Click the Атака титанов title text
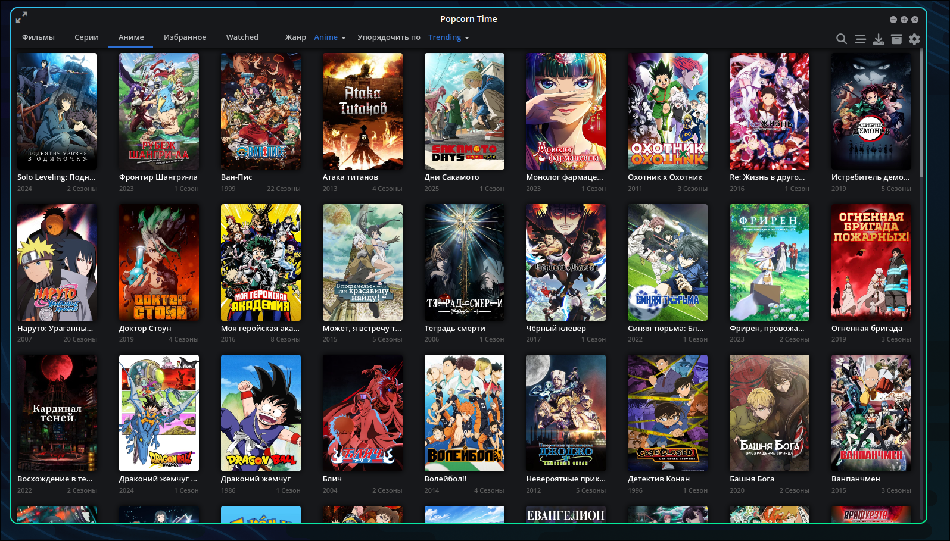The height and width of the screenshot is (541, 950). click(x=350, y=177)
